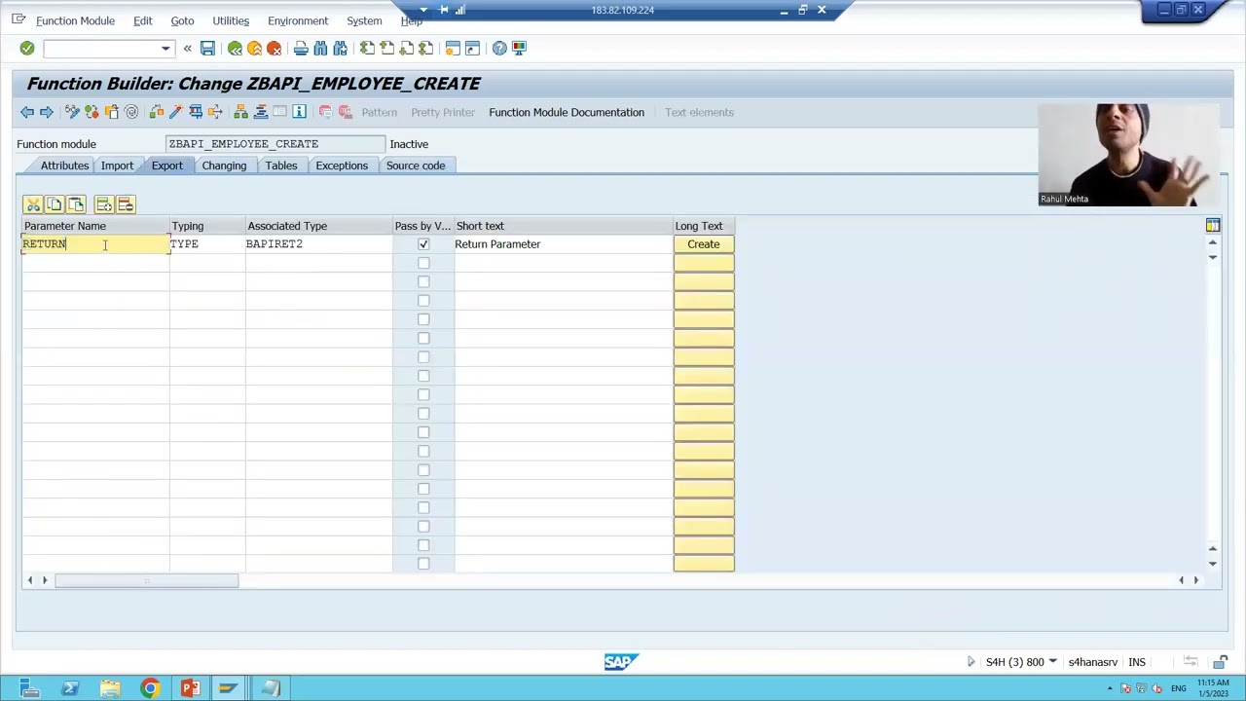
Task: Click the blue information icon
Action: click(x=299, y=112)
